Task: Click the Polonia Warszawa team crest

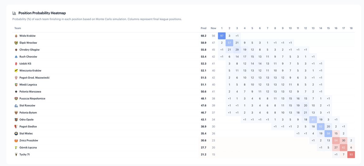Action: point(16,92)
